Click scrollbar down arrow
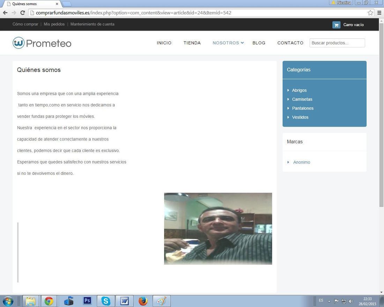 [x=381, y=292]
